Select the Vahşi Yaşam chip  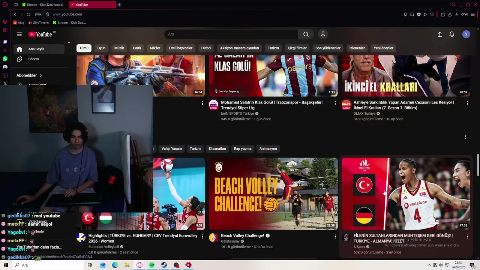click(171, 148)
